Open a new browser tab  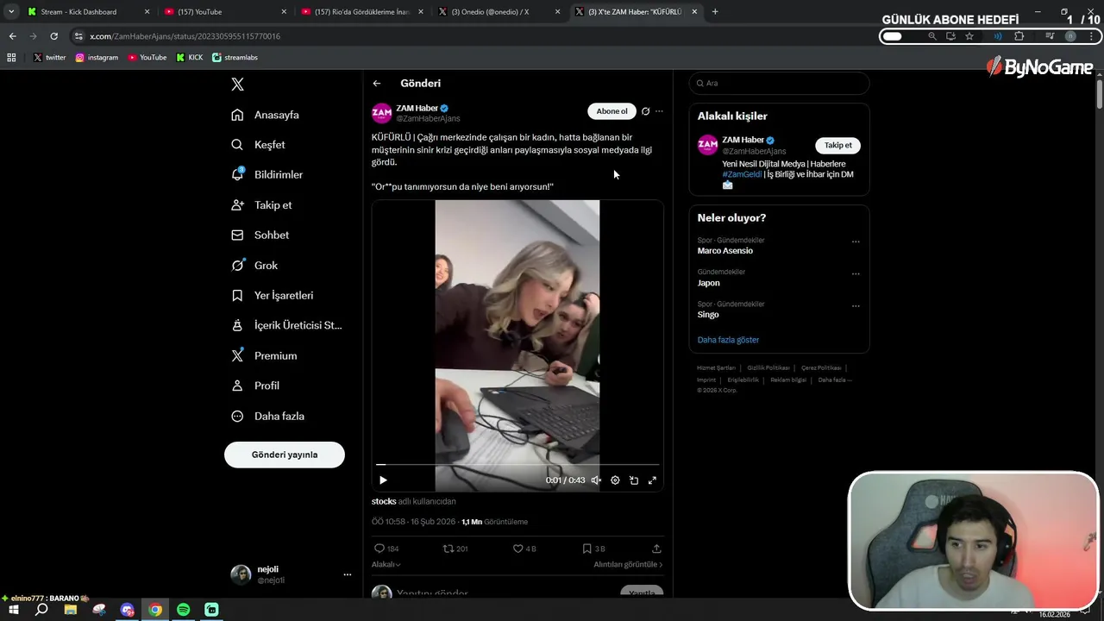pyautogui.click(x=715, y=12)
